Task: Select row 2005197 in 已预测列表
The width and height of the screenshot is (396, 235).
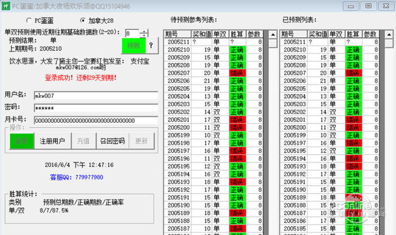Action: 330,143
